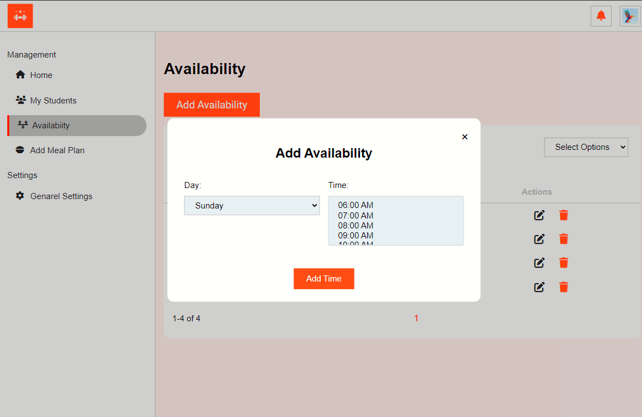642x417 pixels.
Task: Click the Add Availability button behind the dialog
Action: pos(212,105)
